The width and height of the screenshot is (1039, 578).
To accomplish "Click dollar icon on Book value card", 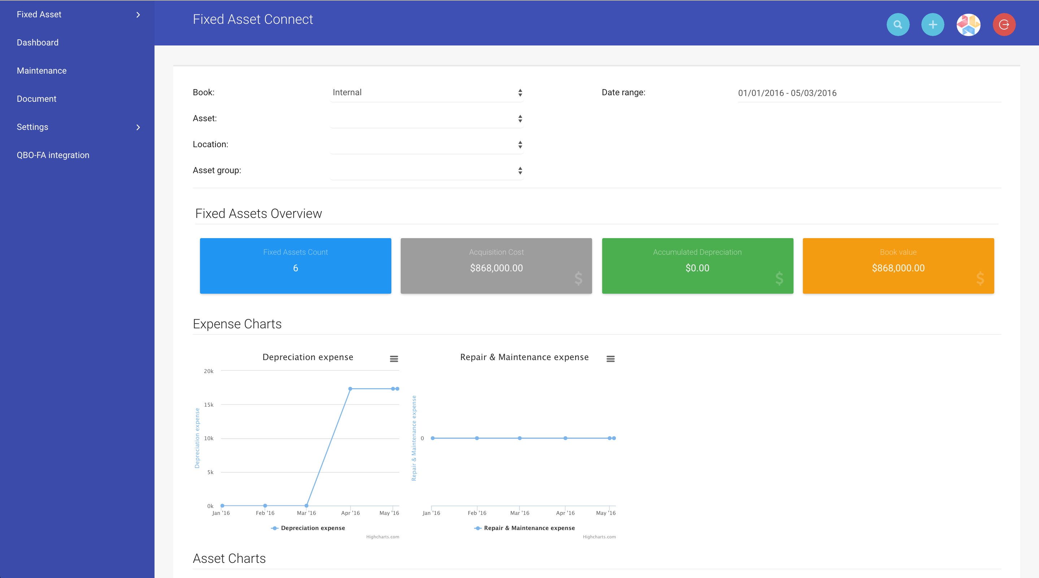I will 980,278.
